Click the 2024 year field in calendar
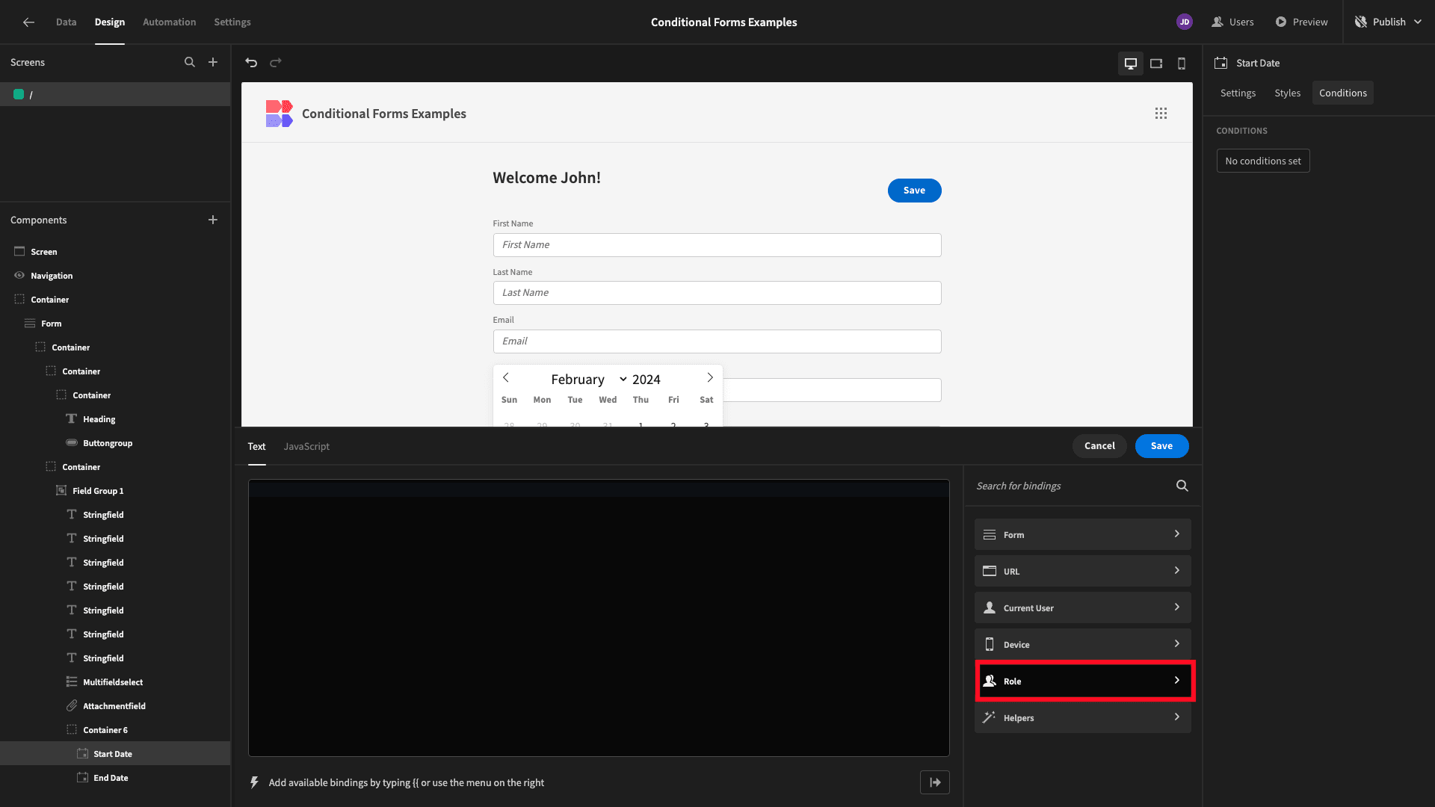The width and height of the screenshot is (1435, 807). [x=647, y=380]
